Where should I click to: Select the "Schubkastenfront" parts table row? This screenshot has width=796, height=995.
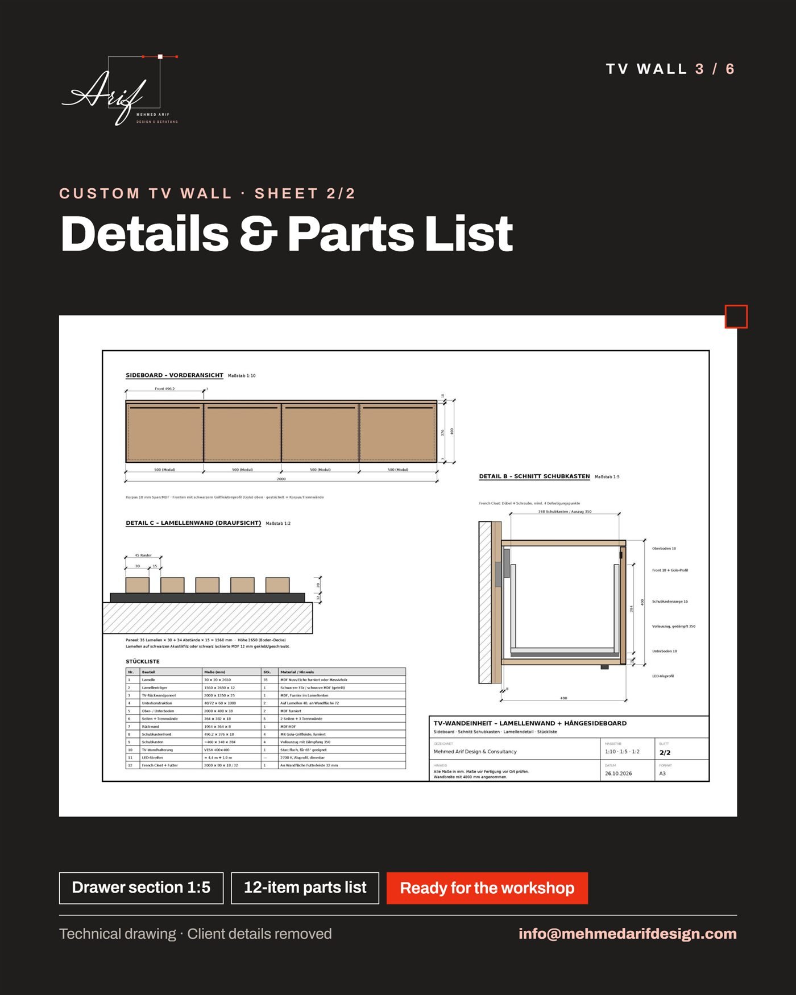266,734
